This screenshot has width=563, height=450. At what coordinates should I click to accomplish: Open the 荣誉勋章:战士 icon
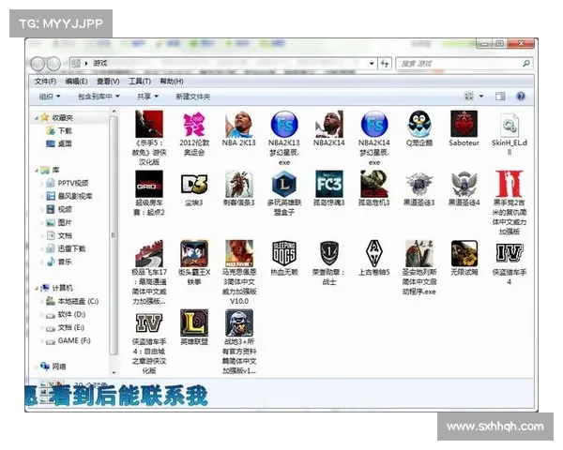[329, 253]
